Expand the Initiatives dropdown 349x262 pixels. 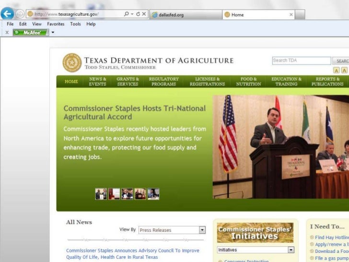[x=256, y=250]
